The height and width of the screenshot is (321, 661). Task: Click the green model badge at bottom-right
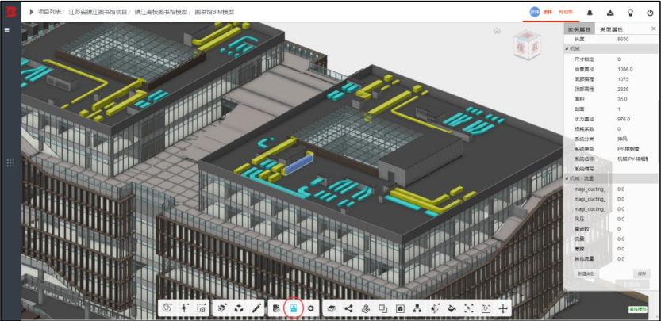click(x=637, y=310)
